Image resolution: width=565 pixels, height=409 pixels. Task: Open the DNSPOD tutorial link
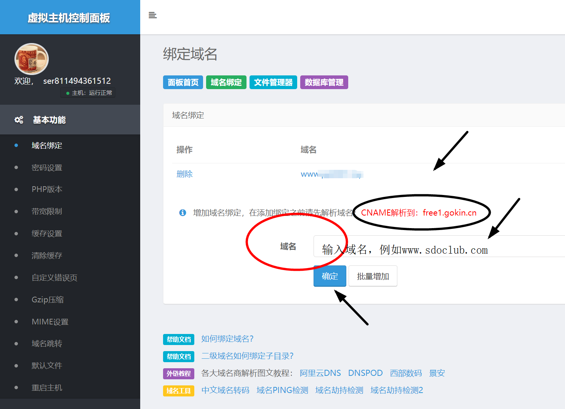(365, 373)
